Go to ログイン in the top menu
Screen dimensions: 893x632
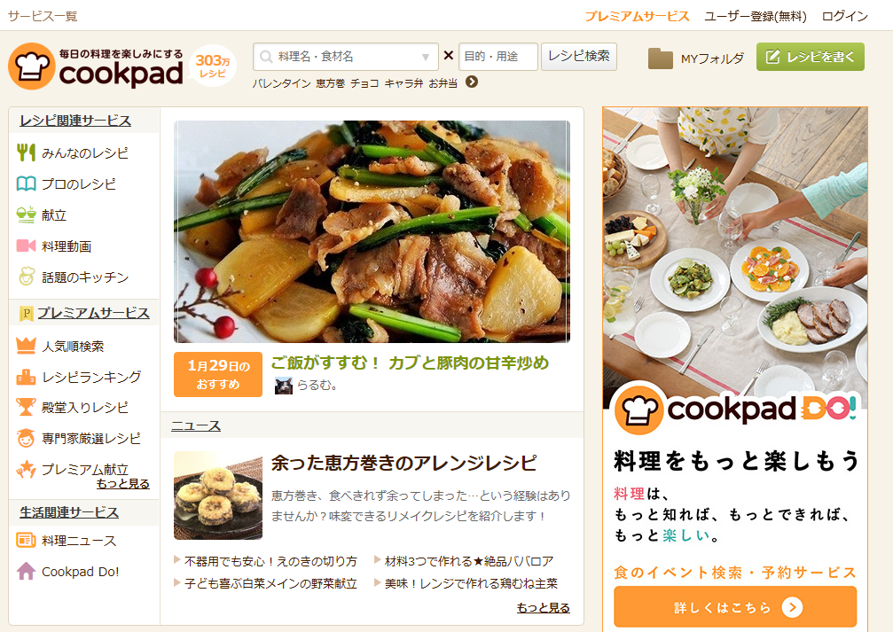pyautogui.click(x=844, y=16)
